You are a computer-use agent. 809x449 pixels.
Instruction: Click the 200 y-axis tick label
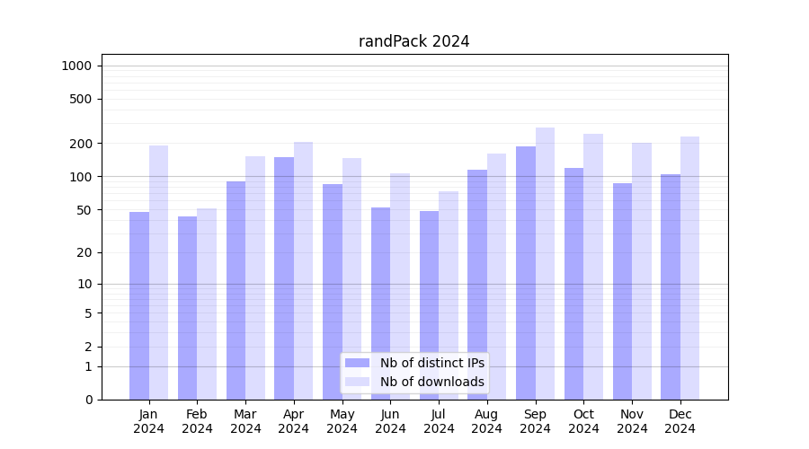(x=82, y=144)
